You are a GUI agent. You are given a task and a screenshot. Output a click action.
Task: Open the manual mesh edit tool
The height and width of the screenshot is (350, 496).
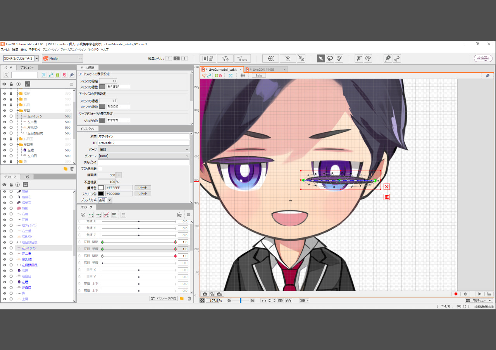[225, 58]
